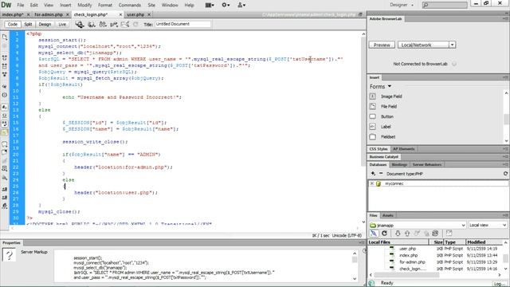Refresh the Databases panel
This screenshot has height=287, width=510.
tap(505, 174)
